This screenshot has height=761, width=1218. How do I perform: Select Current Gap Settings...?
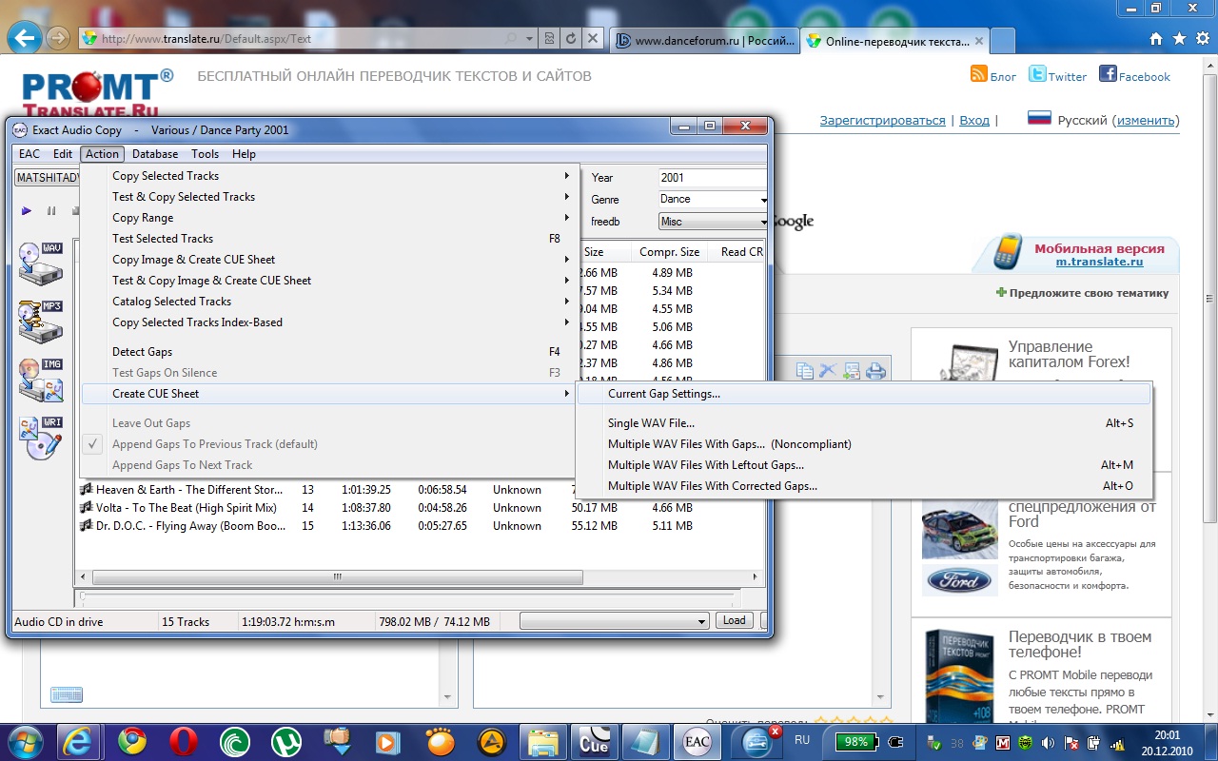864,394
